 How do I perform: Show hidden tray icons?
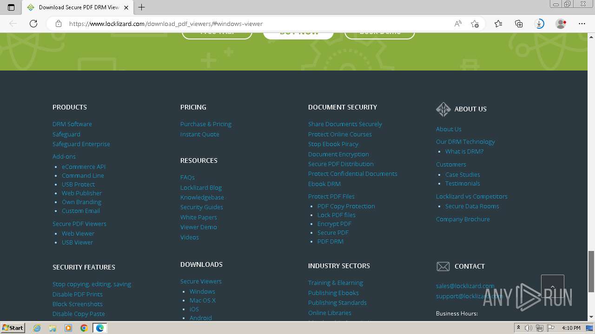(x=518, y=328)
